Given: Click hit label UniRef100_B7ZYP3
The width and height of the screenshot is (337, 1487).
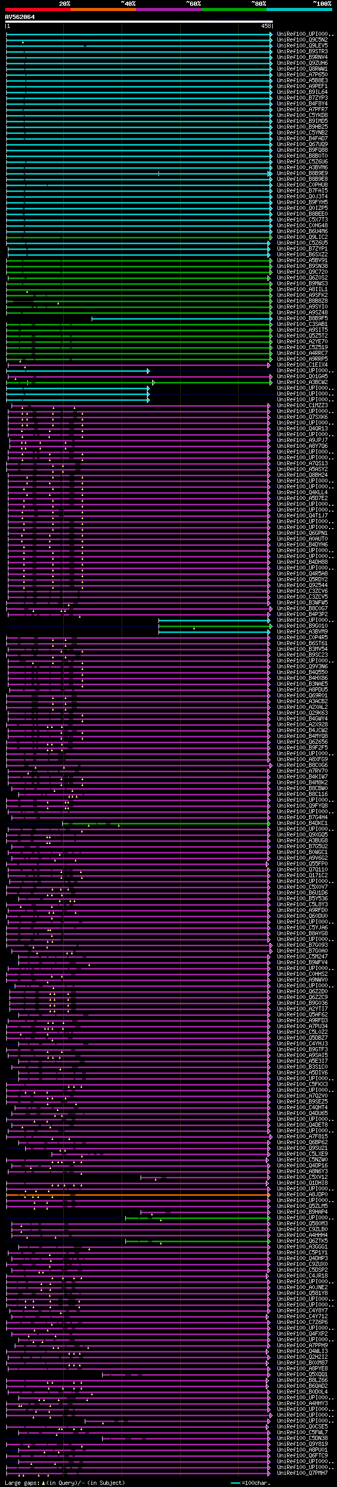Looking at the screenshot, I should point(302,98).
